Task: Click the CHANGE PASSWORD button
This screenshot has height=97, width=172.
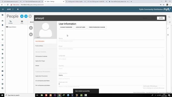Action: pos(66,27)
